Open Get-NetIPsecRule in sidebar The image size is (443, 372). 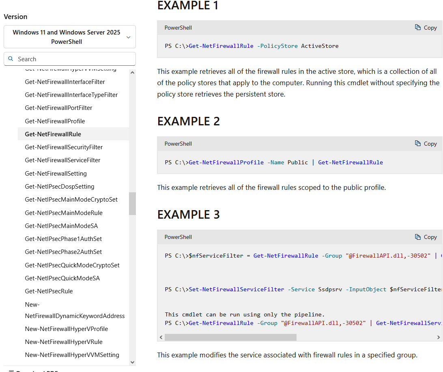(49, 291)
